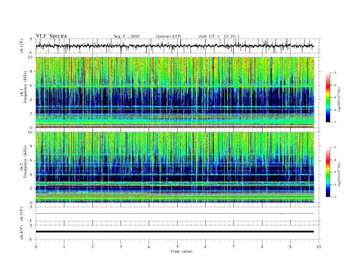Click the "-4" label on ch.2 colorbar
The image size is (359, 277).
(x=335, y=160)
